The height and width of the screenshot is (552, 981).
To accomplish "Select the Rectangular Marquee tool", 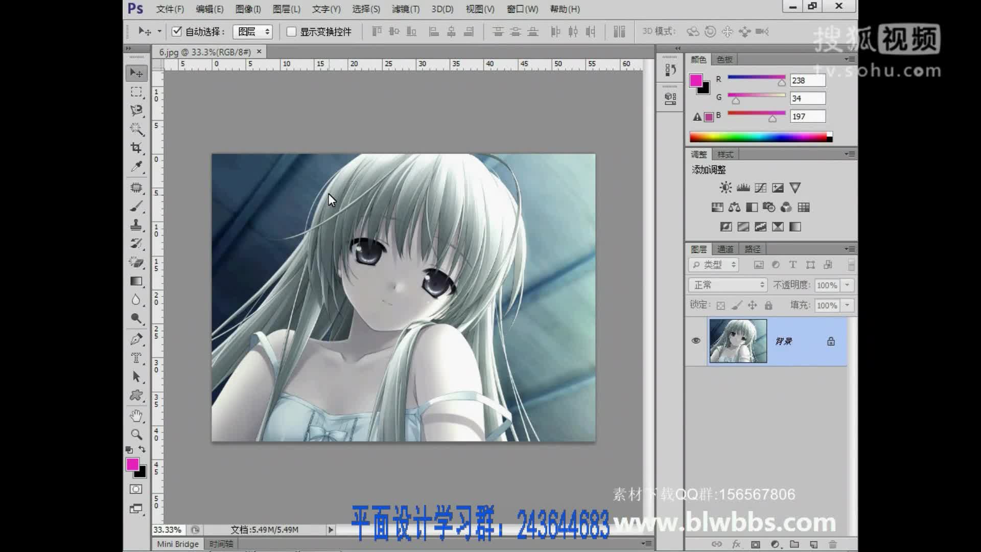I will click(x=136, y=92).
